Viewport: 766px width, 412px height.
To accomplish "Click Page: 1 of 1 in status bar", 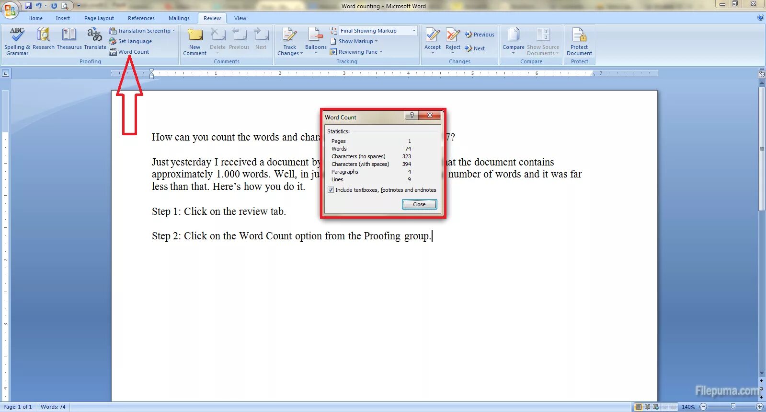I will pos(18,407).
